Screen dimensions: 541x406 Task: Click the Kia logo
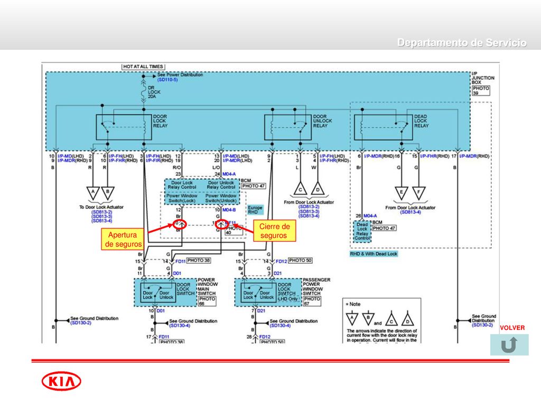[61, 381]
